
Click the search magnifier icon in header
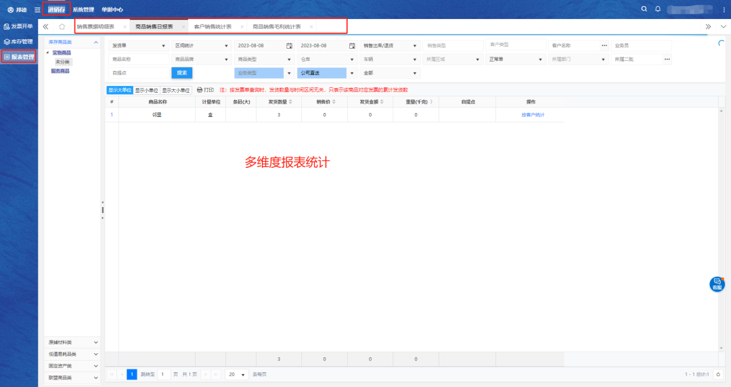[x=644, y=9]
